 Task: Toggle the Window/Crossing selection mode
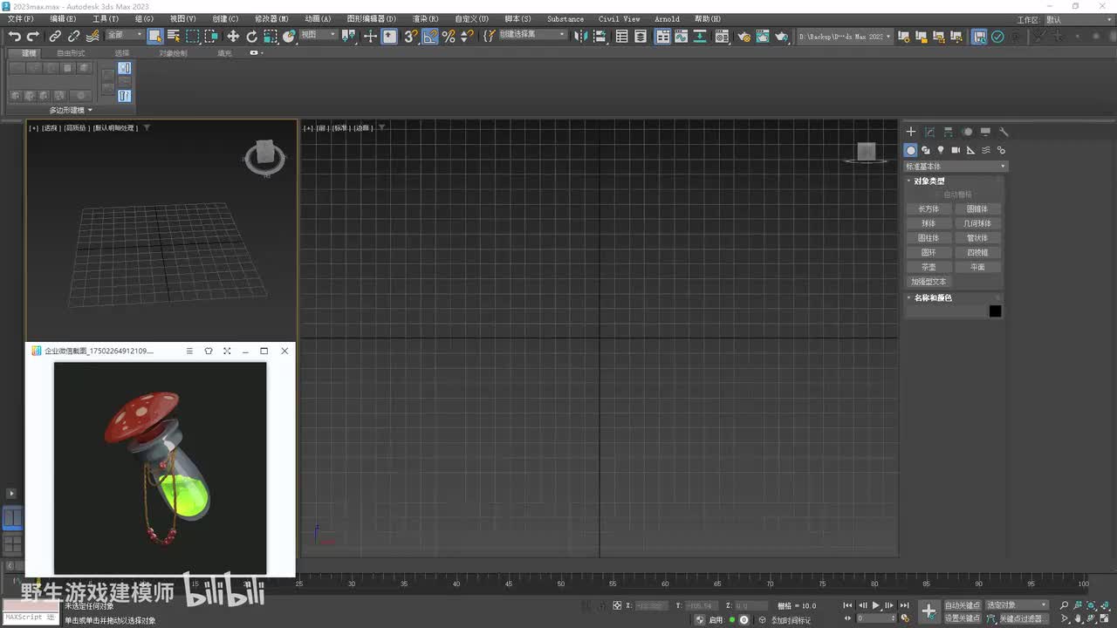pyautogui.click(x=211, y=37)
